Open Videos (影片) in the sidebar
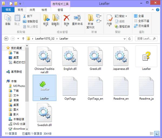 (x=14, y=114)
